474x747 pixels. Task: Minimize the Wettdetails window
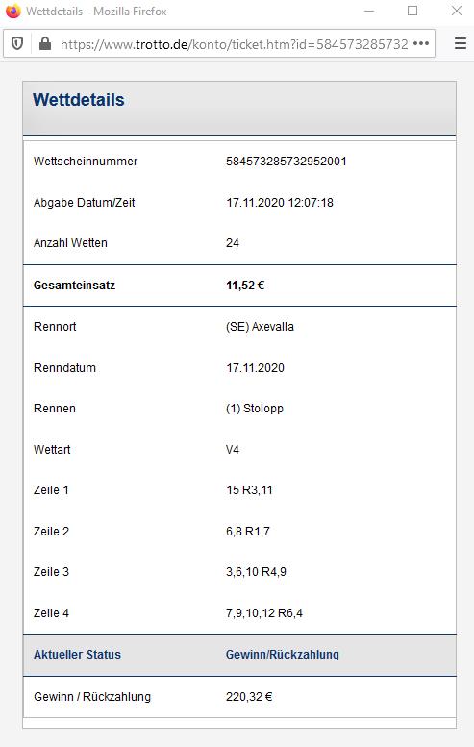369,11
